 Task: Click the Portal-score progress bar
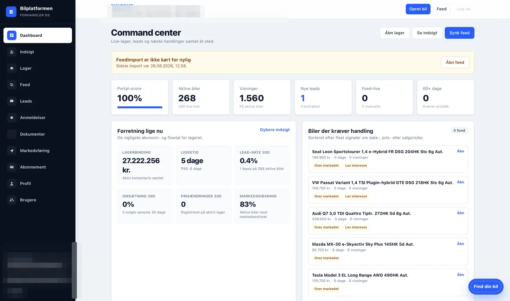(140, 107)
